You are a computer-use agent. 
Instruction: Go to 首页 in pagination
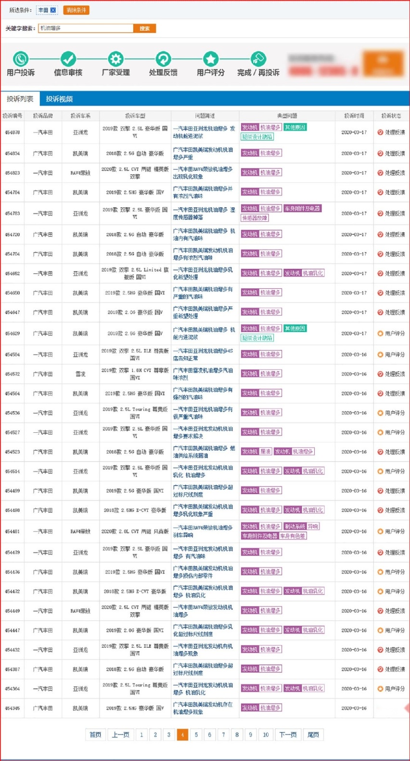[95, 735]
